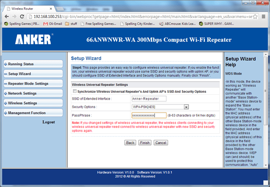
Task: Click the WDS Mode help heading
Action: (x=234, y=73)
